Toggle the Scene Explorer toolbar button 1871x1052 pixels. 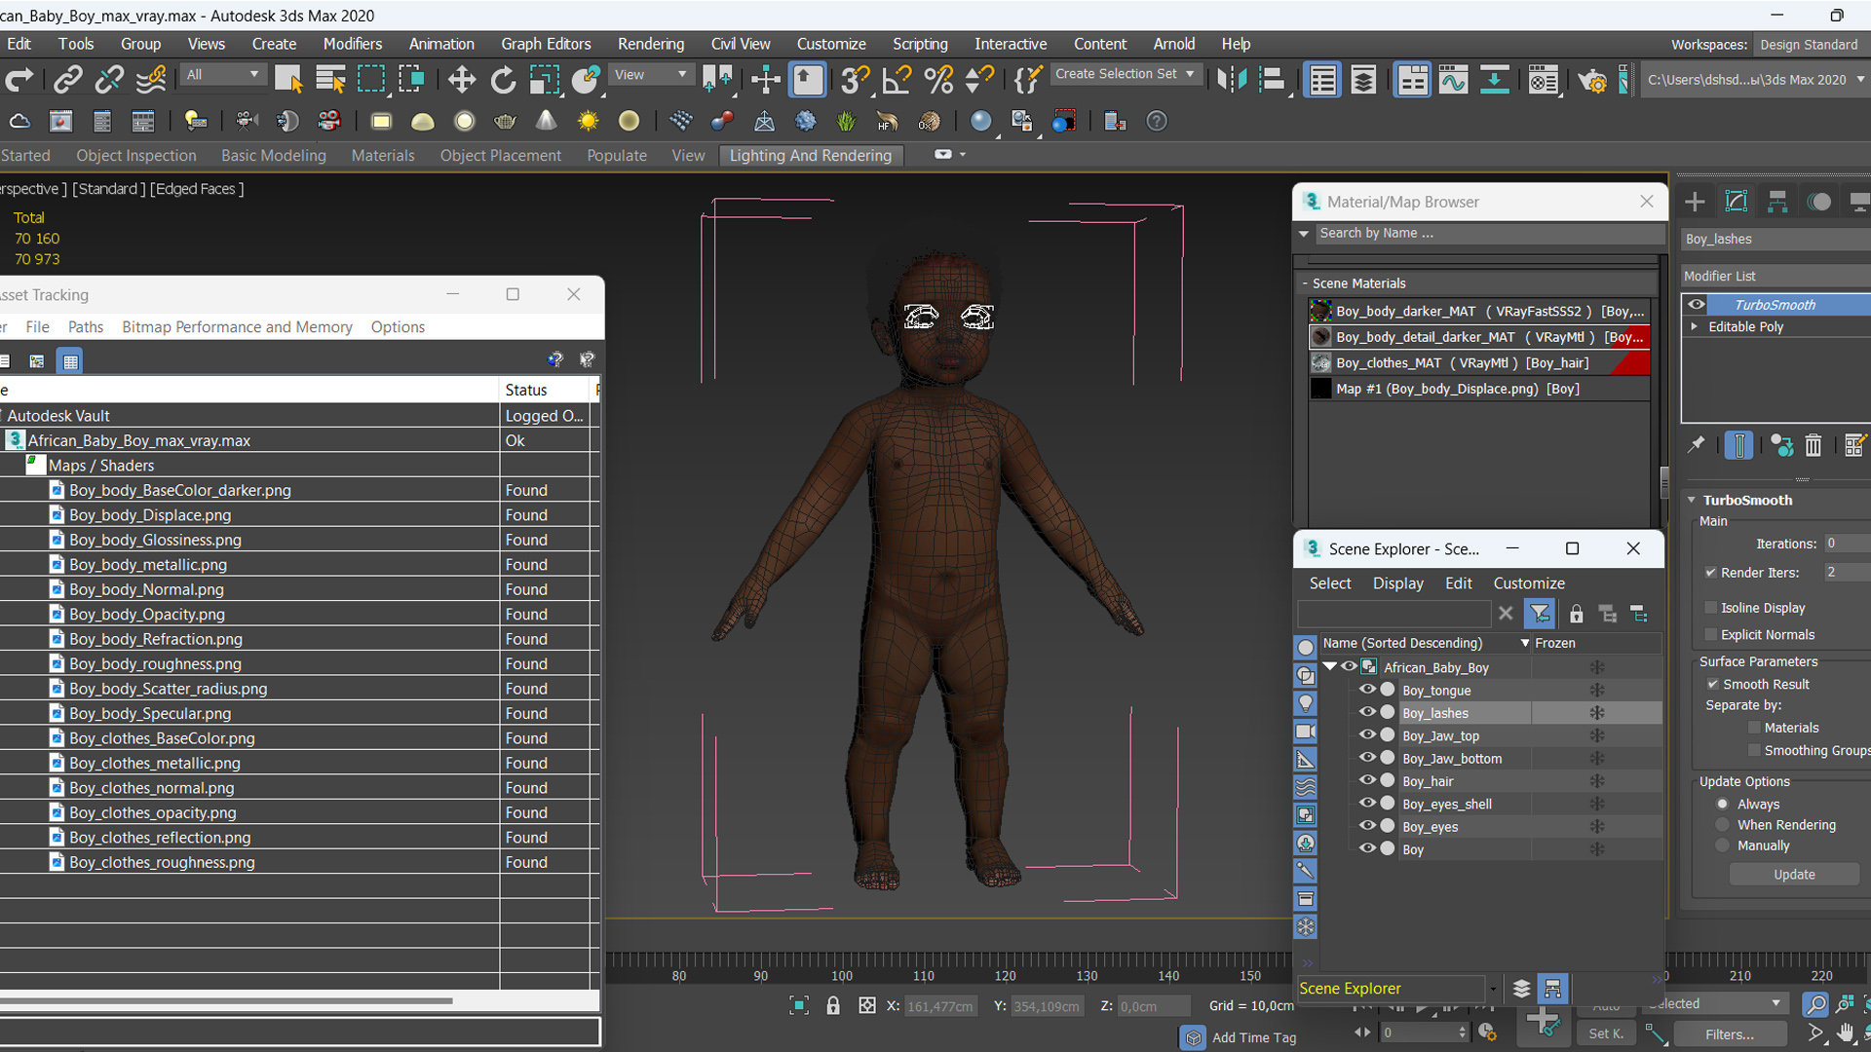tap(1322, 80)
